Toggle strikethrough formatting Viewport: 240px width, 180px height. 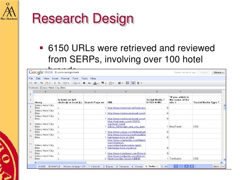[89, 83]
